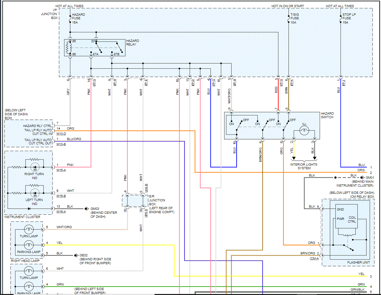Select the ILL lamp symbol in hazard switch

click(x=304, y=131)
